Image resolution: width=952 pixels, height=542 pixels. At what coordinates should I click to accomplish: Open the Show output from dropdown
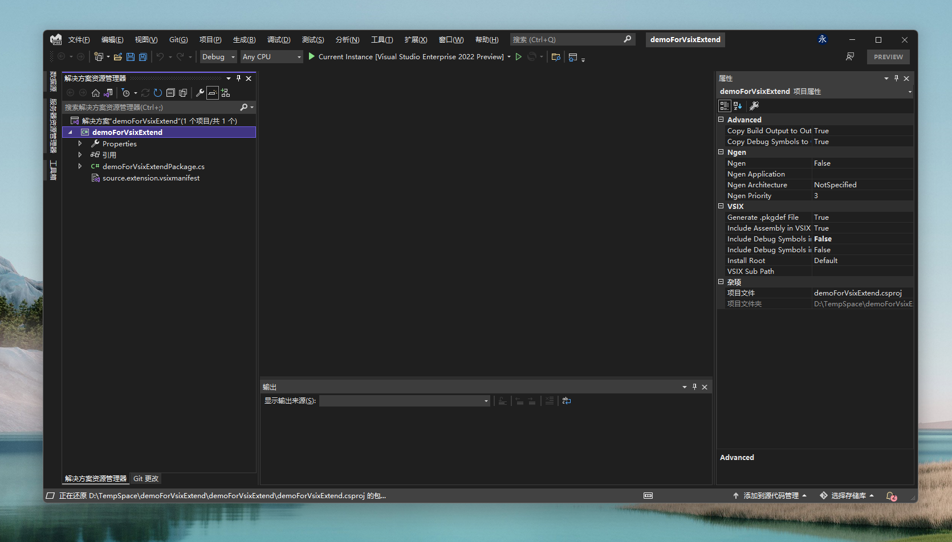(x=404, y=401)
